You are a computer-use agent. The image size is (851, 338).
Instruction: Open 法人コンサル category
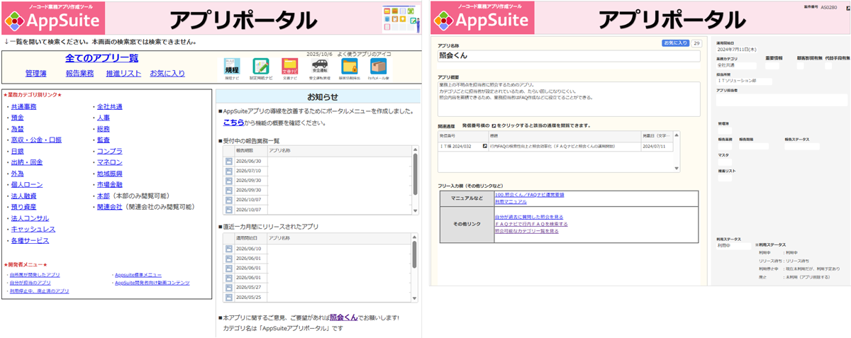(30, 218)
